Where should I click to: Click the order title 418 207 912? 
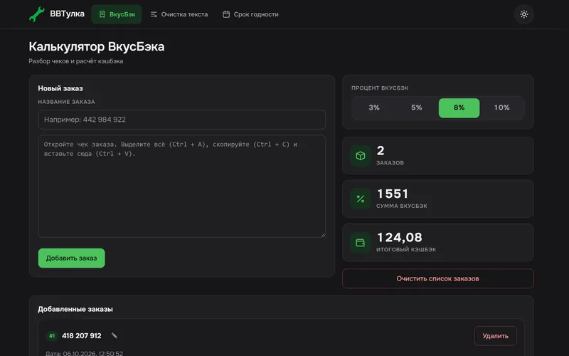tap(82, 335)
